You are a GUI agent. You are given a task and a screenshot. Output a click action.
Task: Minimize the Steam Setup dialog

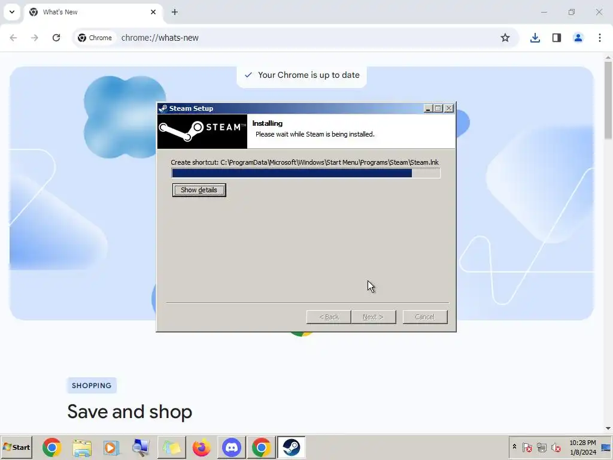(x=428, y=108)
